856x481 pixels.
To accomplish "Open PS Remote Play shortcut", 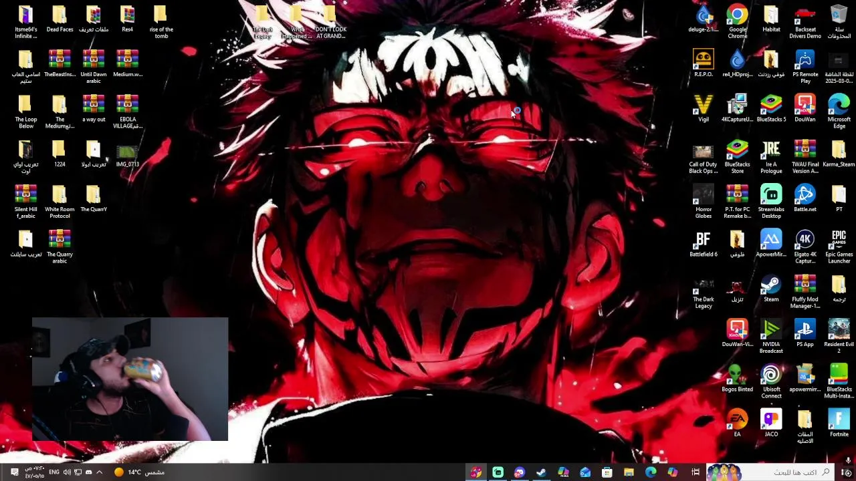I will [805, 67].
